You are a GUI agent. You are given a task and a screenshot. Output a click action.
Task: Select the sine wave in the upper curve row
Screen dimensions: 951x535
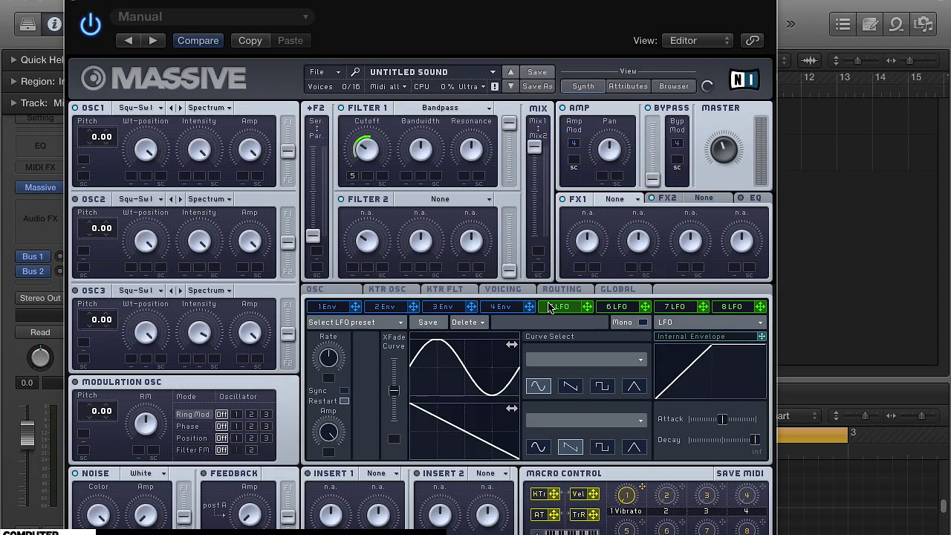(538, 386)
